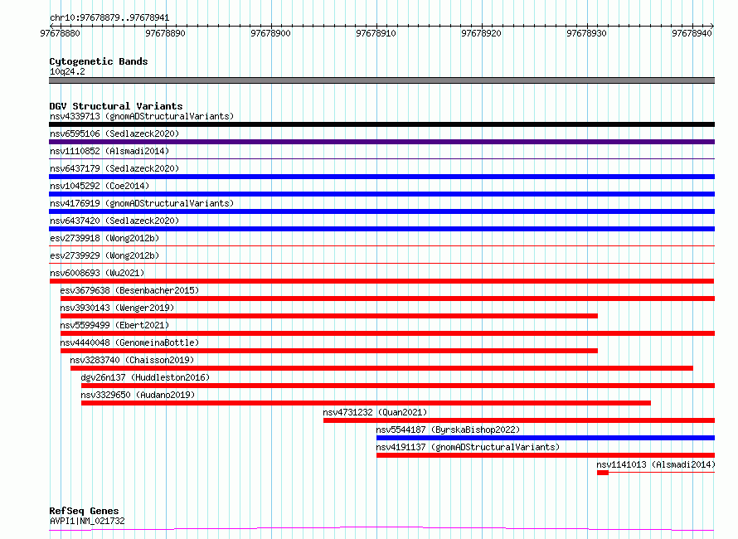Open variant esv2739929 (Wong2012b) label

pyautogui.click(x=104, y=255)
